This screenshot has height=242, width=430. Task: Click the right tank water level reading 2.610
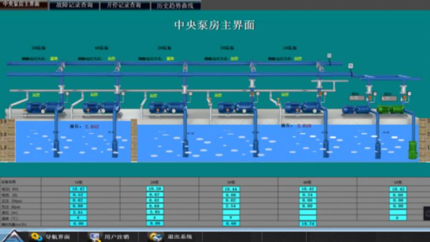304,126
